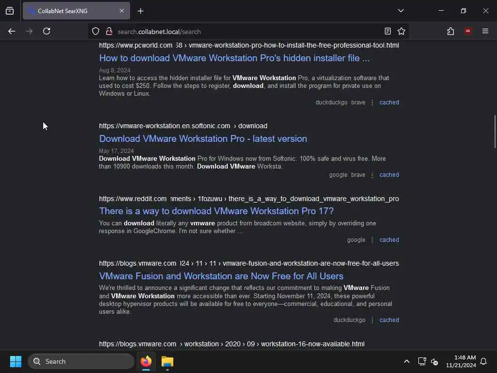Close the CollabNet SearXNG tab

coord(122,11)
